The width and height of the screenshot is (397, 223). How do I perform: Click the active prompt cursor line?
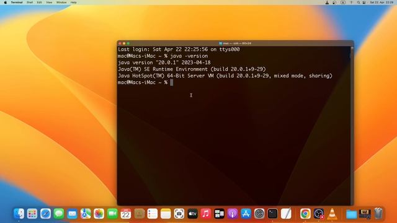pyautogui.click(x=145, y=82)
